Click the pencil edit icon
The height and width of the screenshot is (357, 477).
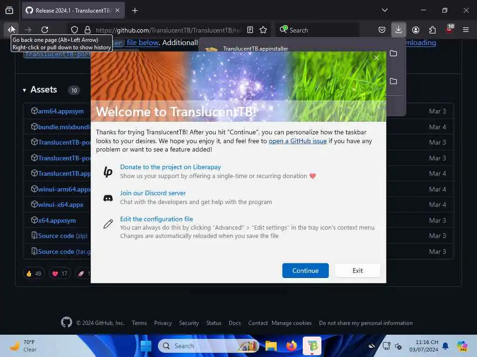108,224
